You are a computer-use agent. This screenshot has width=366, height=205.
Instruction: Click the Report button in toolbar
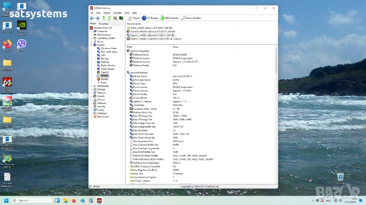pos(134,18)
